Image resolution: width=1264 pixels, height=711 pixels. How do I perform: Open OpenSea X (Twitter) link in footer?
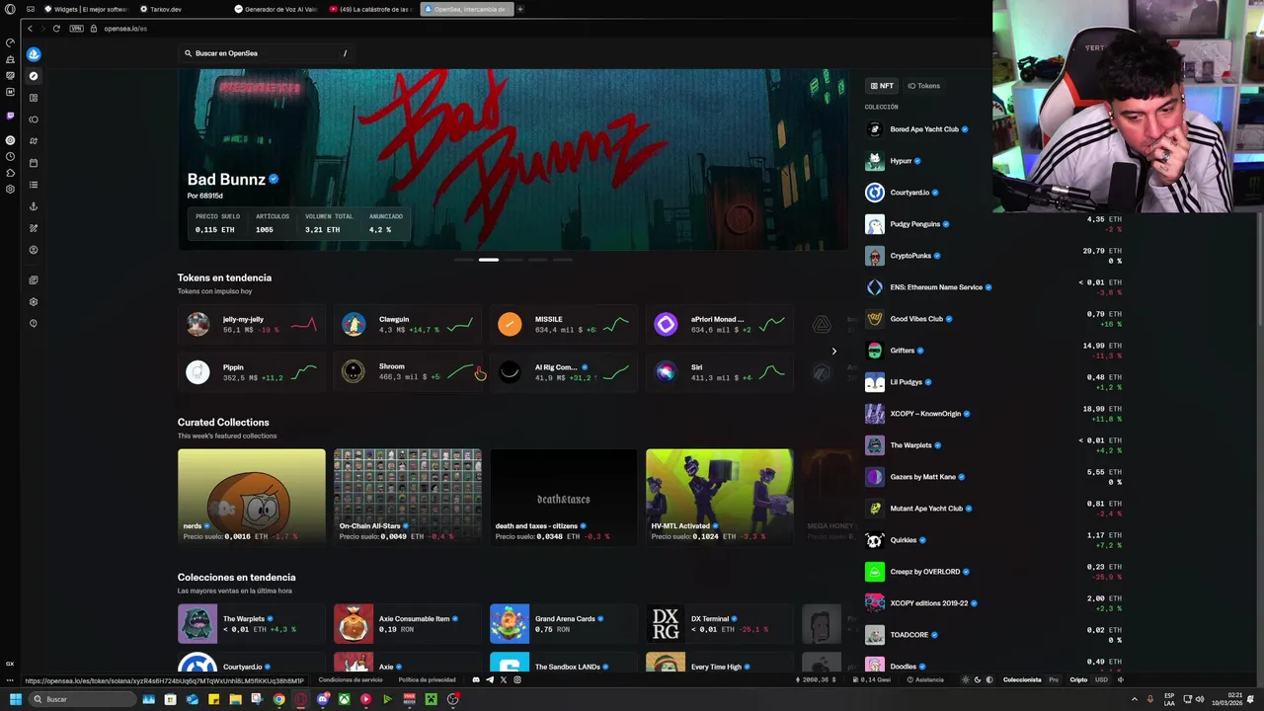pyautogui.click(x=504, y=679)
